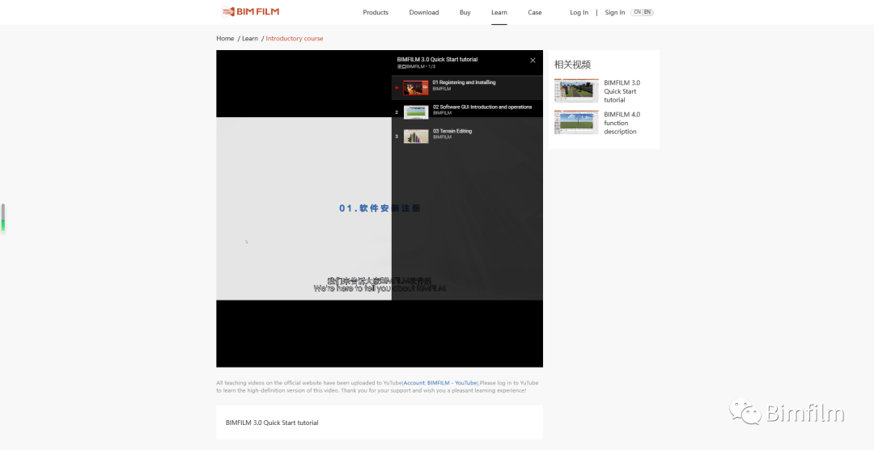Image resolution: width=874 pixels, height=450 pixels.
Task: Open the Download menu item
Action: (x=423, y=12)
